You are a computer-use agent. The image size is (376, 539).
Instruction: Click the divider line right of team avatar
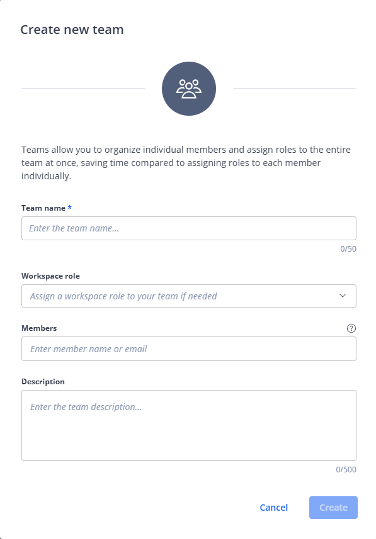point(295,88)
